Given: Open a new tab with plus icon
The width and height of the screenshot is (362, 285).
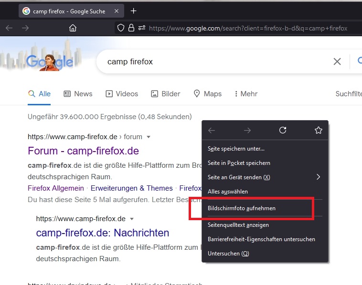Looking at the screenshot, I should click(133, 11).
